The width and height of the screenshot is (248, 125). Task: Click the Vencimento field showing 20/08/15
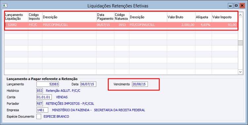[x=140, y=84]
